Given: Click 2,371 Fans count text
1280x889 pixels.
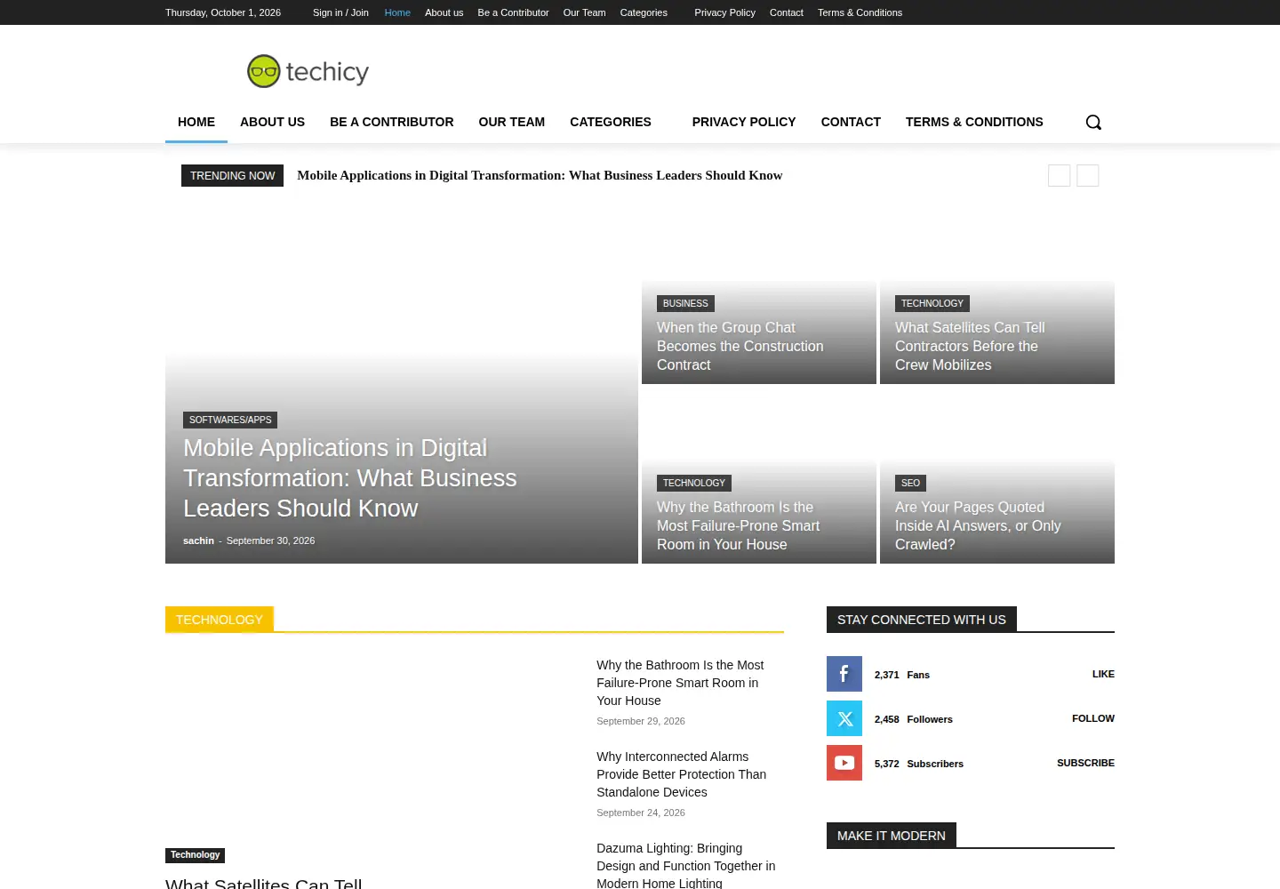Looking at the screenshot, I should tap(901, 675).
